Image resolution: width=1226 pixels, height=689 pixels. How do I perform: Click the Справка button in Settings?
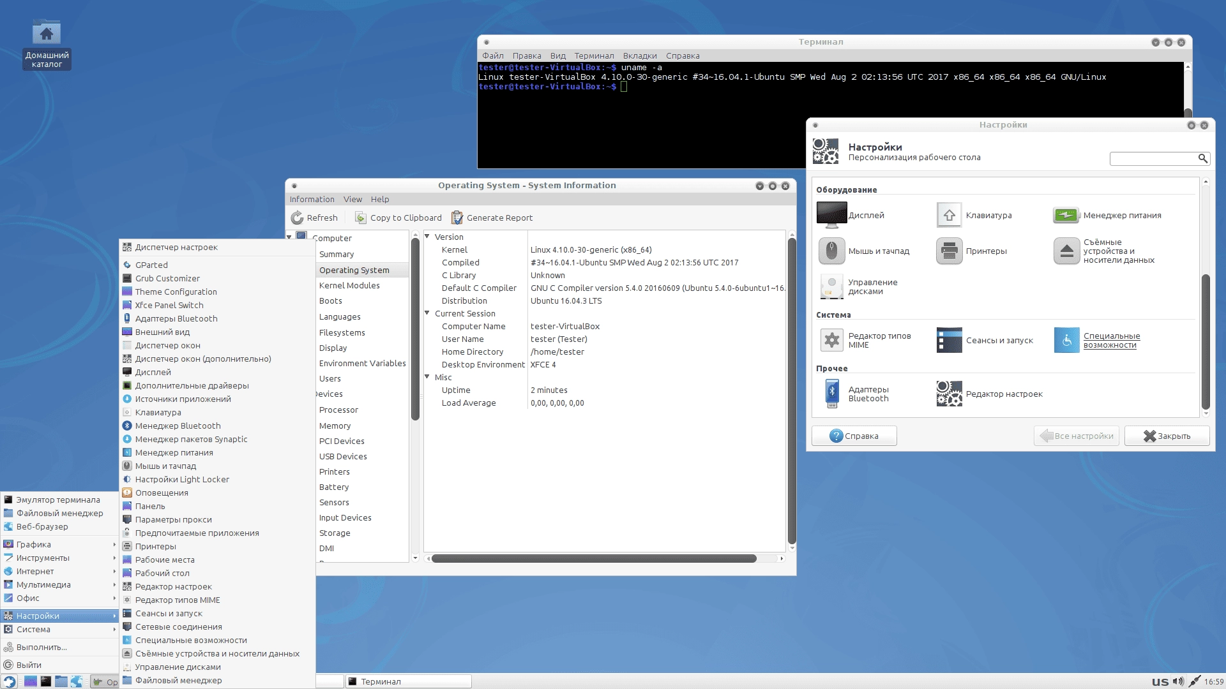854,436
